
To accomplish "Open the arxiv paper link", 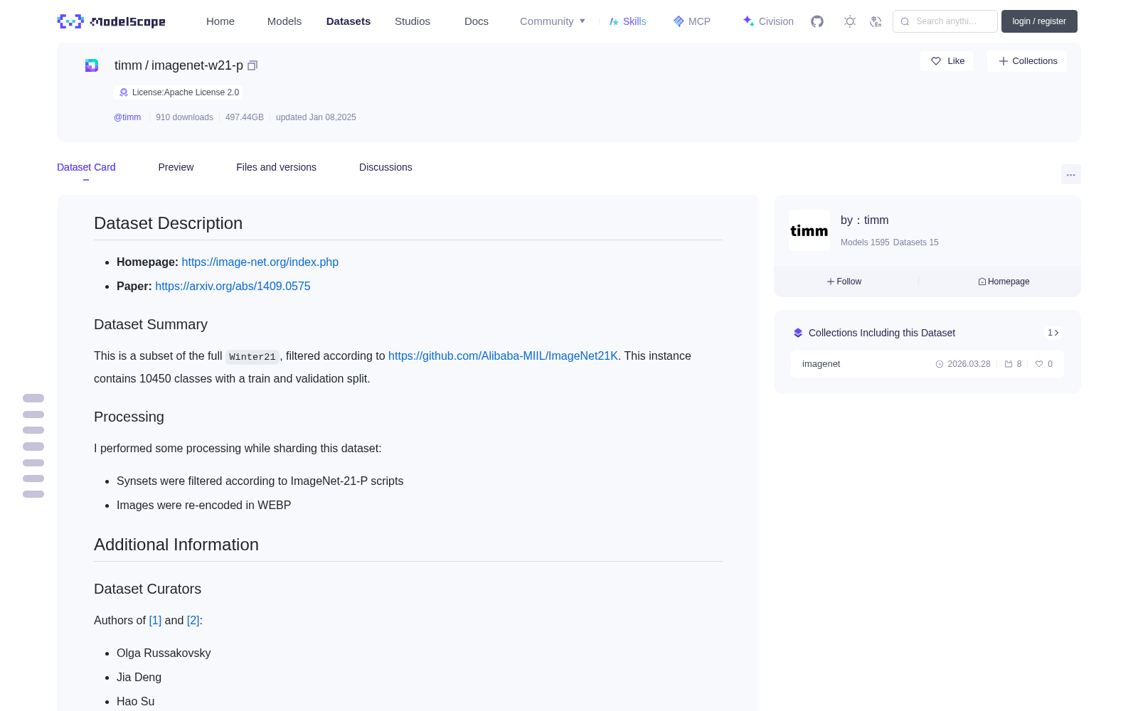I will coord(233,287).
